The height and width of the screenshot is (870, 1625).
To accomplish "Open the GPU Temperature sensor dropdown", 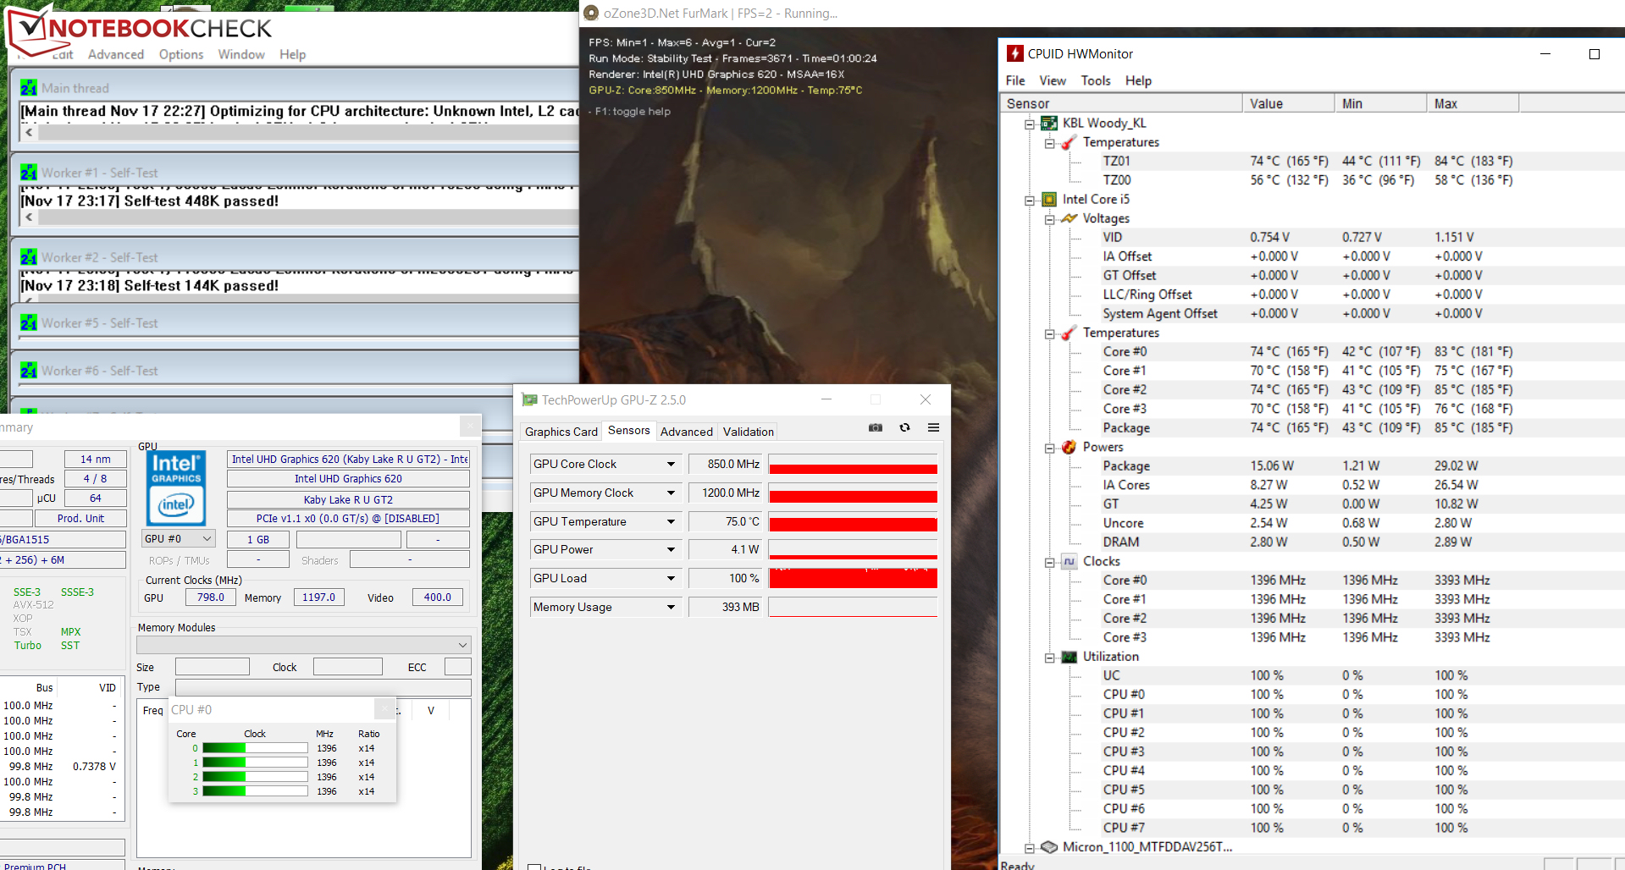I will (671, 521).
